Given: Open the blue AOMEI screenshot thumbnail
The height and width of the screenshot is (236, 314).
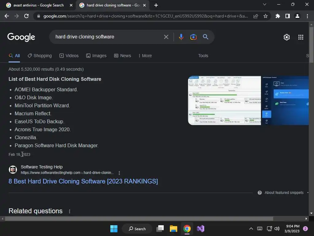Looking at the screenshot, I should click(285, 100).
